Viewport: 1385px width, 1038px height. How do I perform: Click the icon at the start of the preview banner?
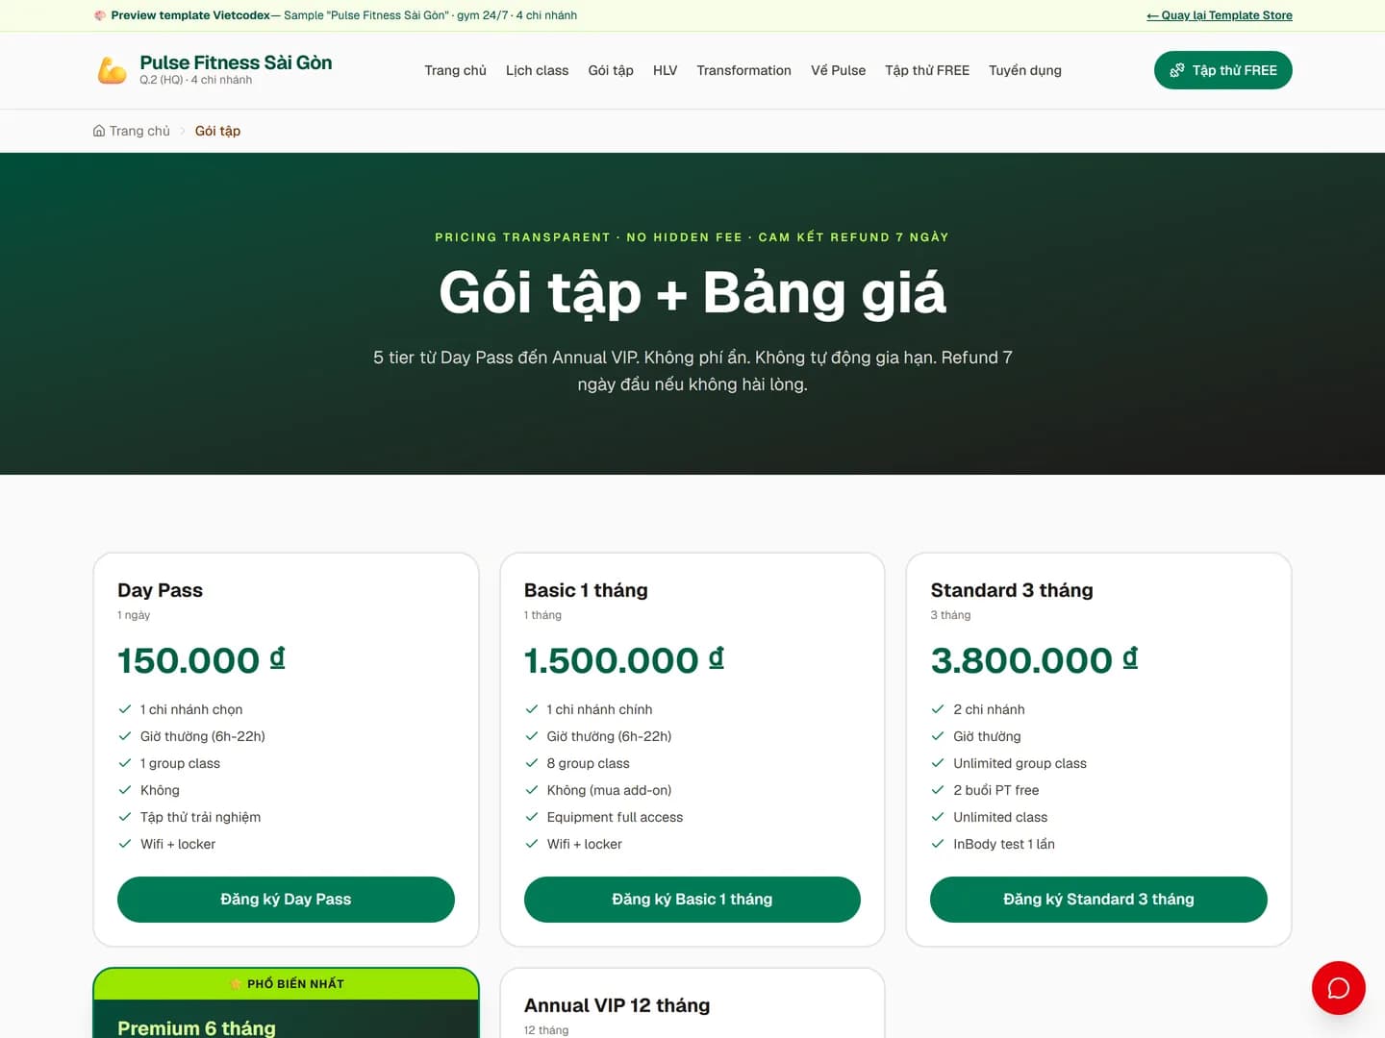click(x=100, y=15)
